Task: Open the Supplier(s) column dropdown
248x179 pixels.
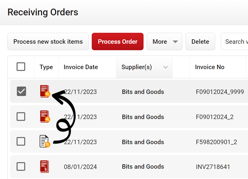Action: tap(165, 67)
